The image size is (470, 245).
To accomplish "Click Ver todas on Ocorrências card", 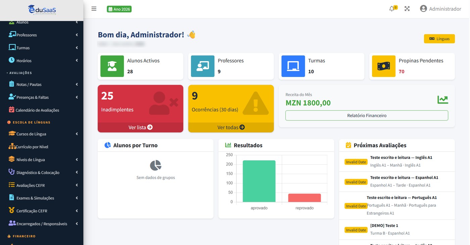I will click(231, 127).
